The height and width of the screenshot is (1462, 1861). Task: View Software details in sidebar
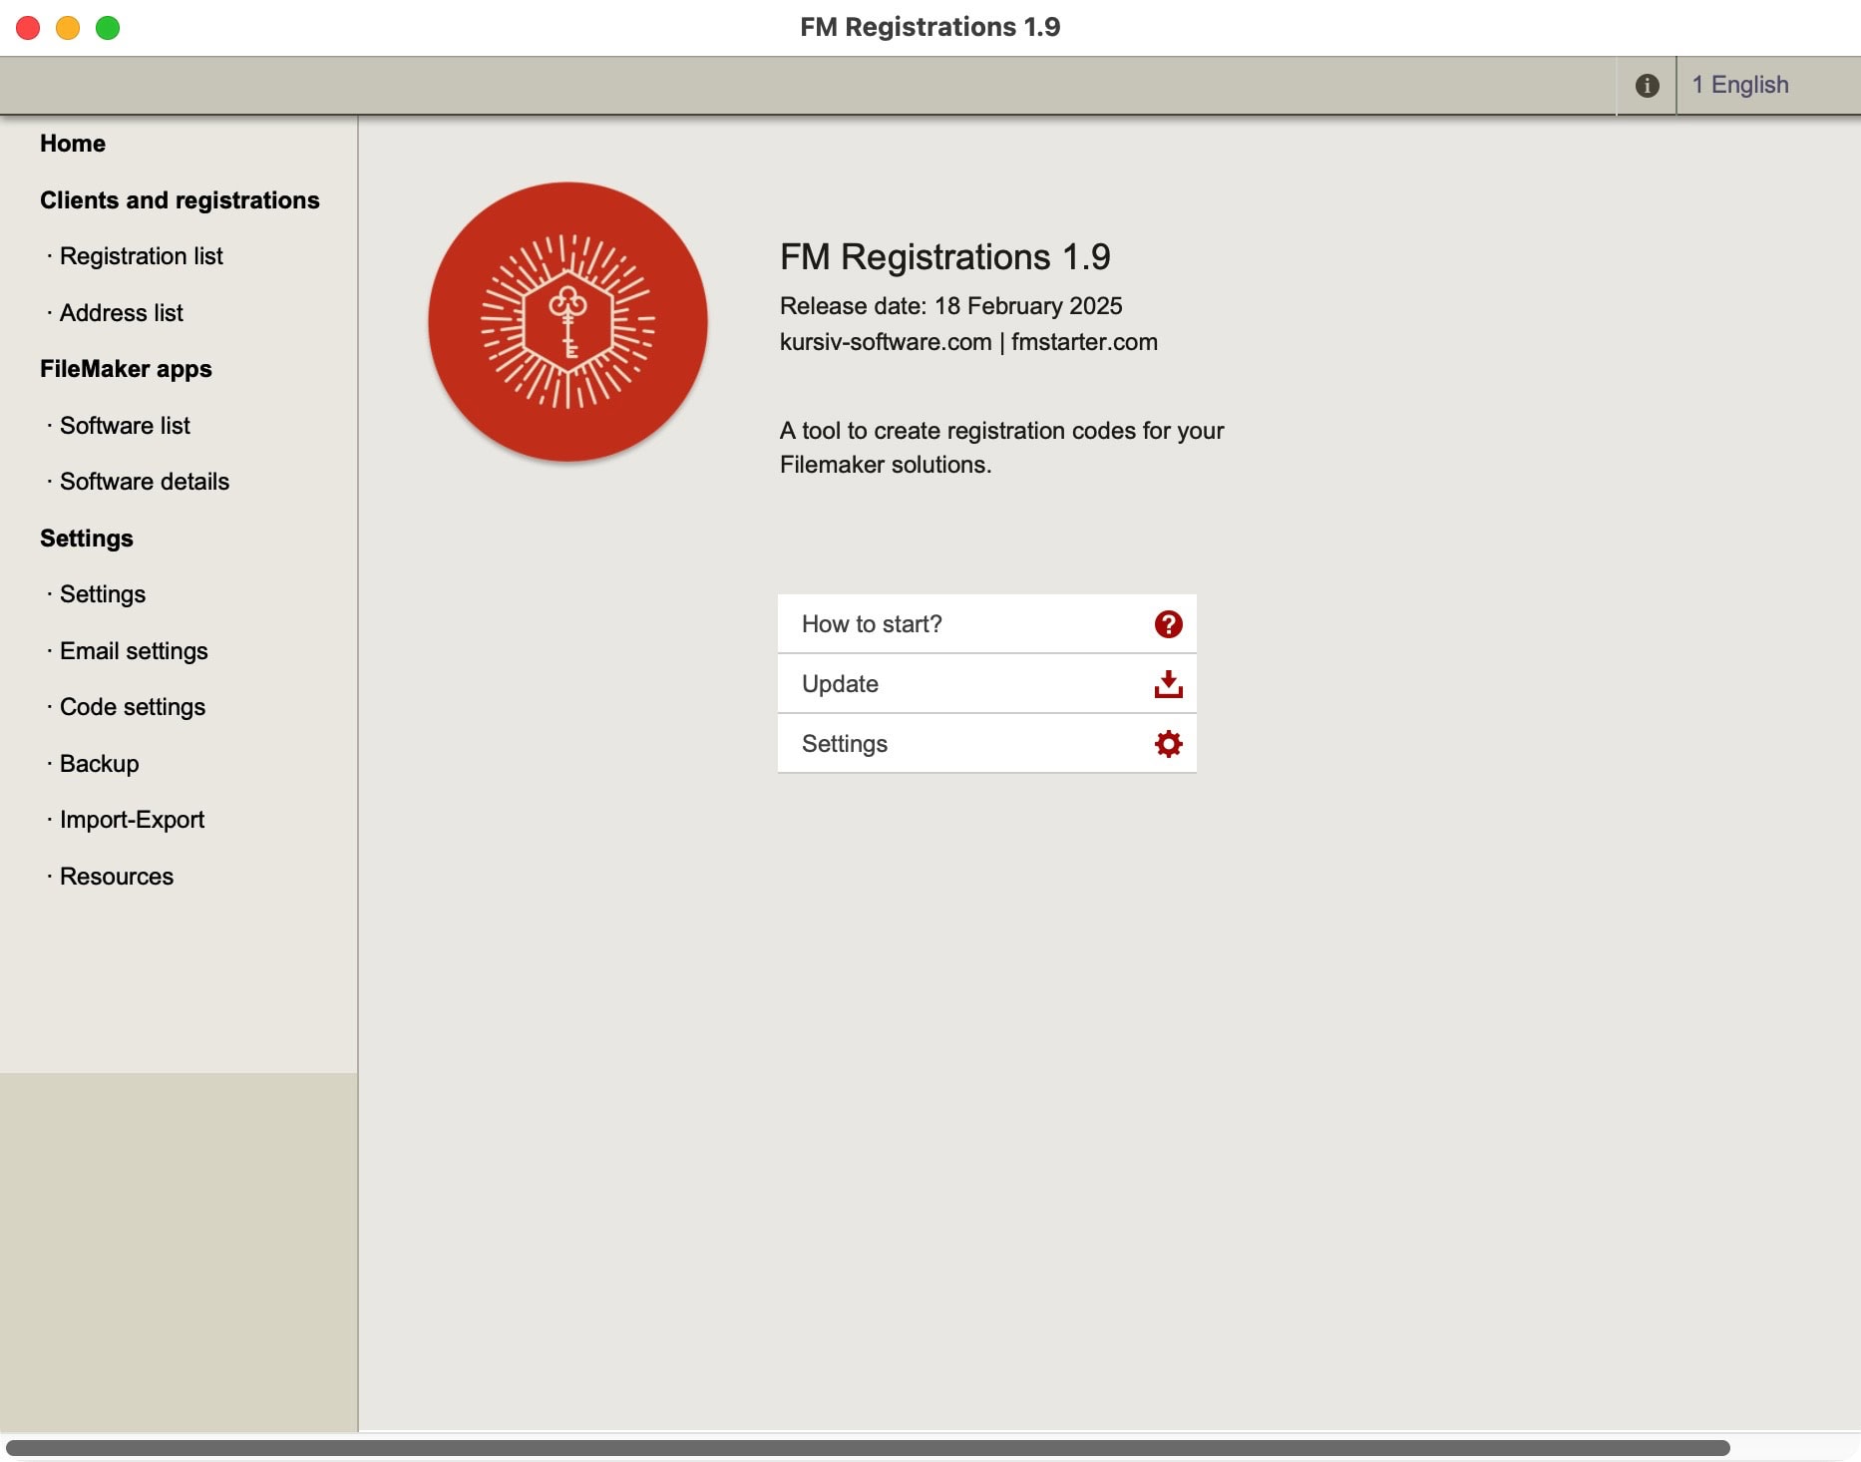point(144,482)
